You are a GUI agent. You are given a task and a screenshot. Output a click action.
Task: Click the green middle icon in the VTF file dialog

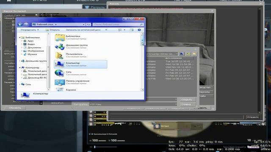(188, 54)
